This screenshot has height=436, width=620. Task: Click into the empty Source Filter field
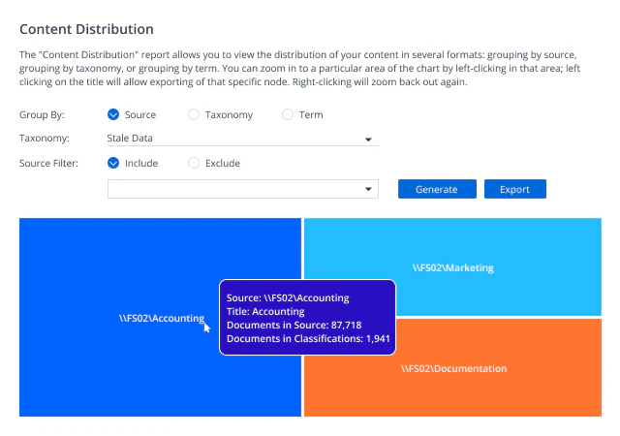pos(232,189)
